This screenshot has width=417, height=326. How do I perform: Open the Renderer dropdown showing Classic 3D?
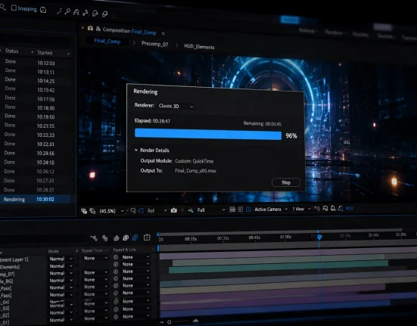(x=176, y=106)
